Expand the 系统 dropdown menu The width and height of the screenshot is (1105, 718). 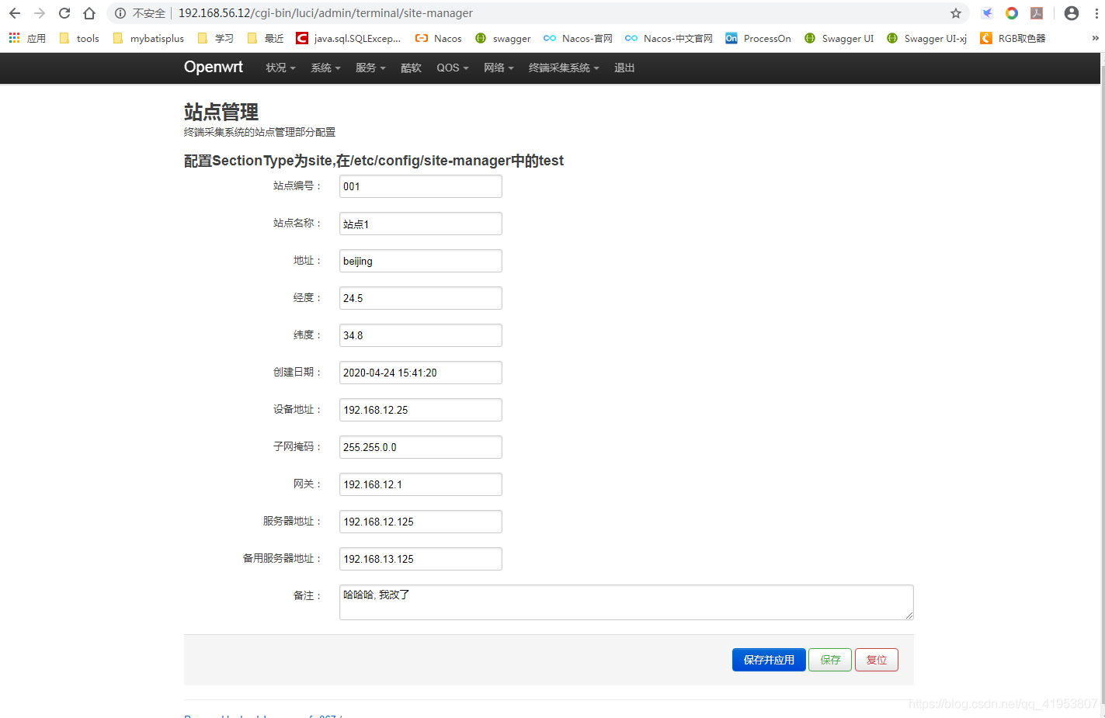325,68
